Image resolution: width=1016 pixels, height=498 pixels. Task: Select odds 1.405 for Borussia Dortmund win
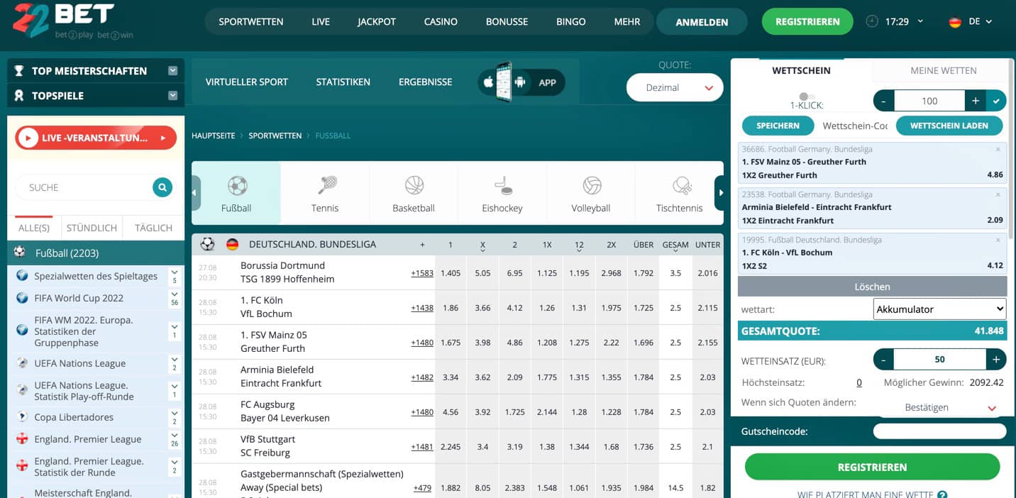(x=451, y=273)
